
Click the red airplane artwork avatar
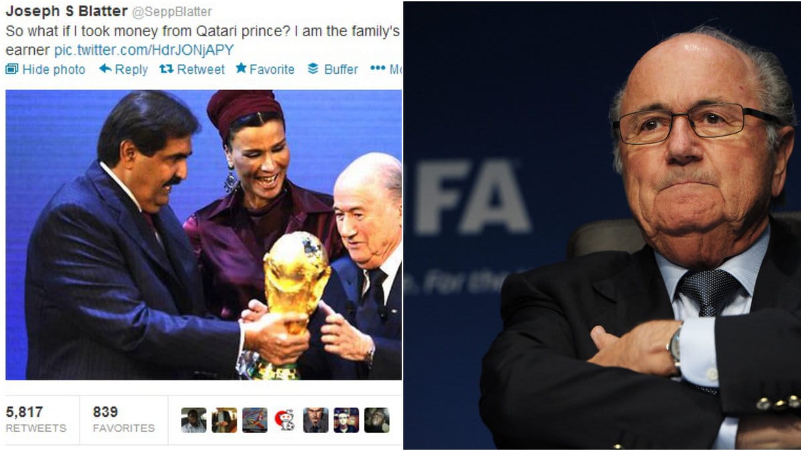(255, 420)
